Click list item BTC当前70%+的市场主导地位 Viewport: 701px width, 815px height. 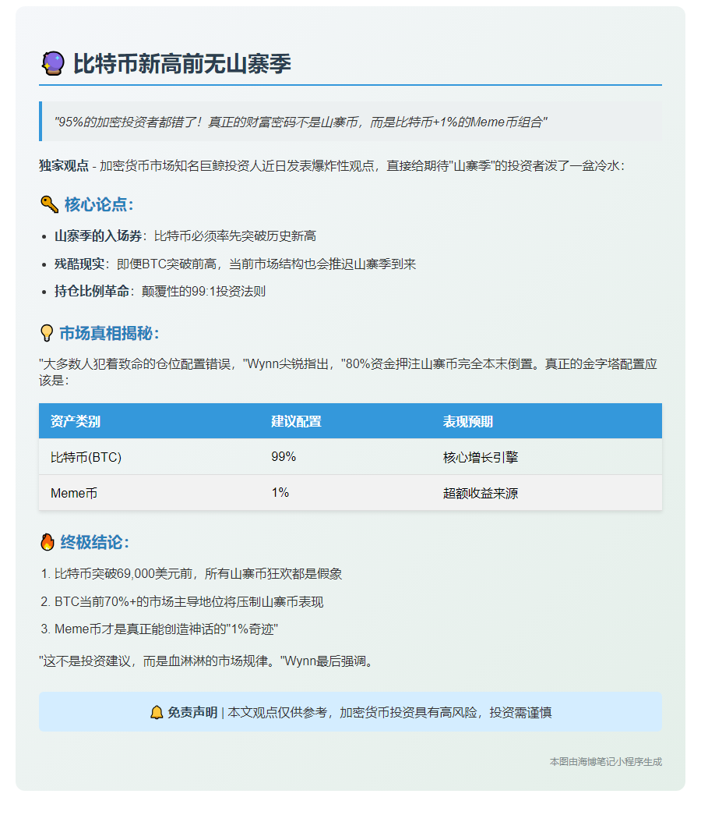click(189, 602)
